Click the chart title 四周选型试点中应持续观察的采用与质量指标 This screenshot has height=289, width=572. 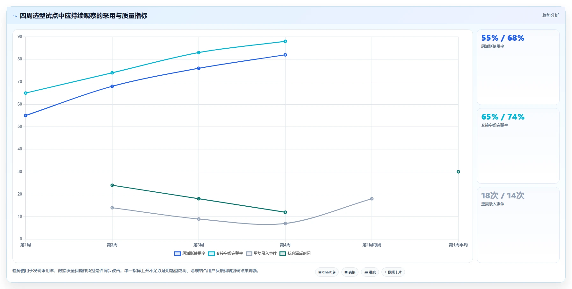83,16
